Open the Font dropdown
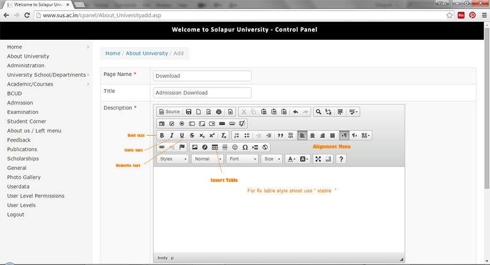This screenshot has height=265, width=490. [x=242, y=159]
